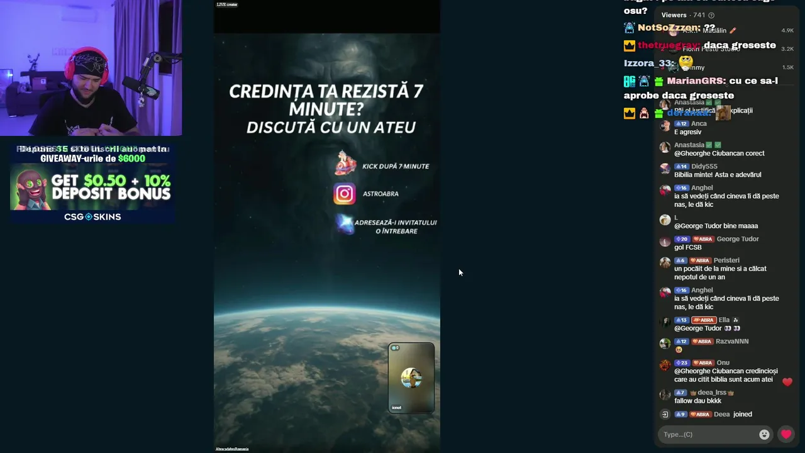Click the message text 'gol FCSB'
The image size is (805, 453).
688,247
